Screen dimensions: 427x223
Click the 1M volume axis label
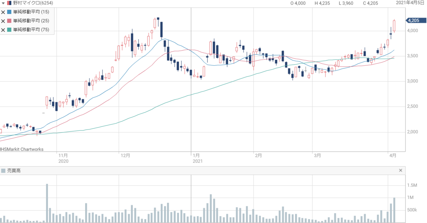tap(411, 198)
